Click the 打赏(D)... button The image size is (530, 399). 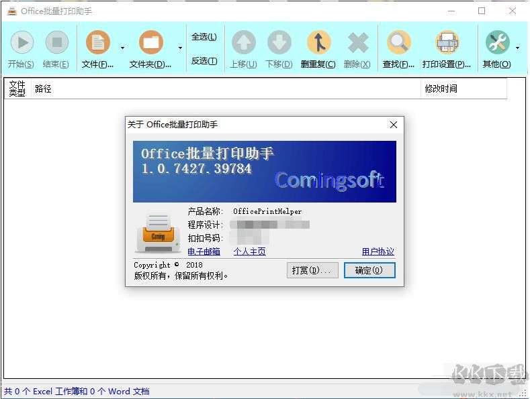point(312,270)
